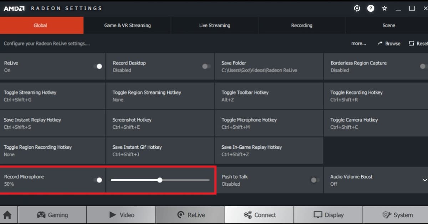Screen dimensions: 428x224
Task: Click the microphone volume slider handle
Action: [160, 180]
